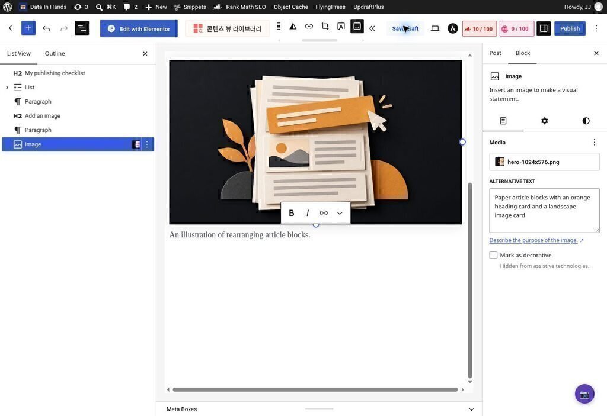Click the block inserter plus button

click(28, 28)
